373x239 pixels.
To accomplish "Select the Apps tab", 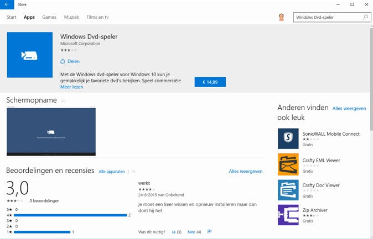I will coord(29,17).
